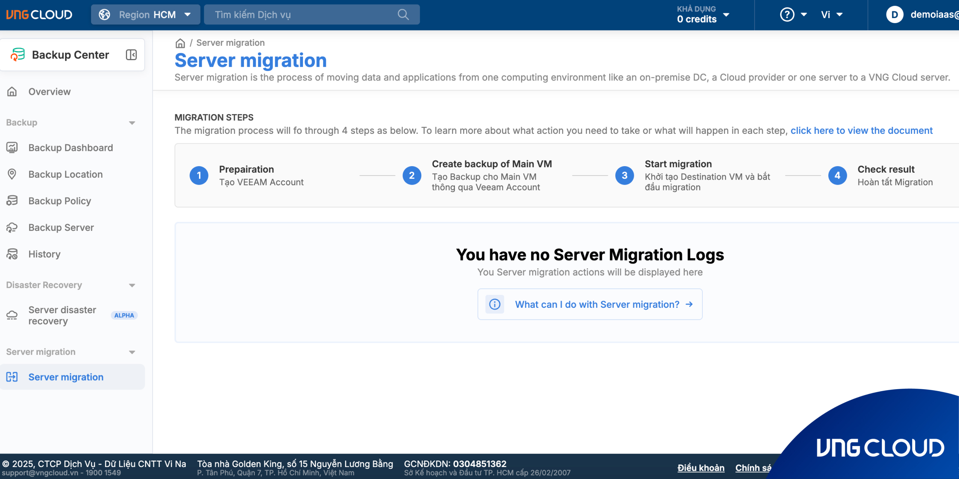
Task: Click the home breadcrumb icon
Action: point(180,43)
